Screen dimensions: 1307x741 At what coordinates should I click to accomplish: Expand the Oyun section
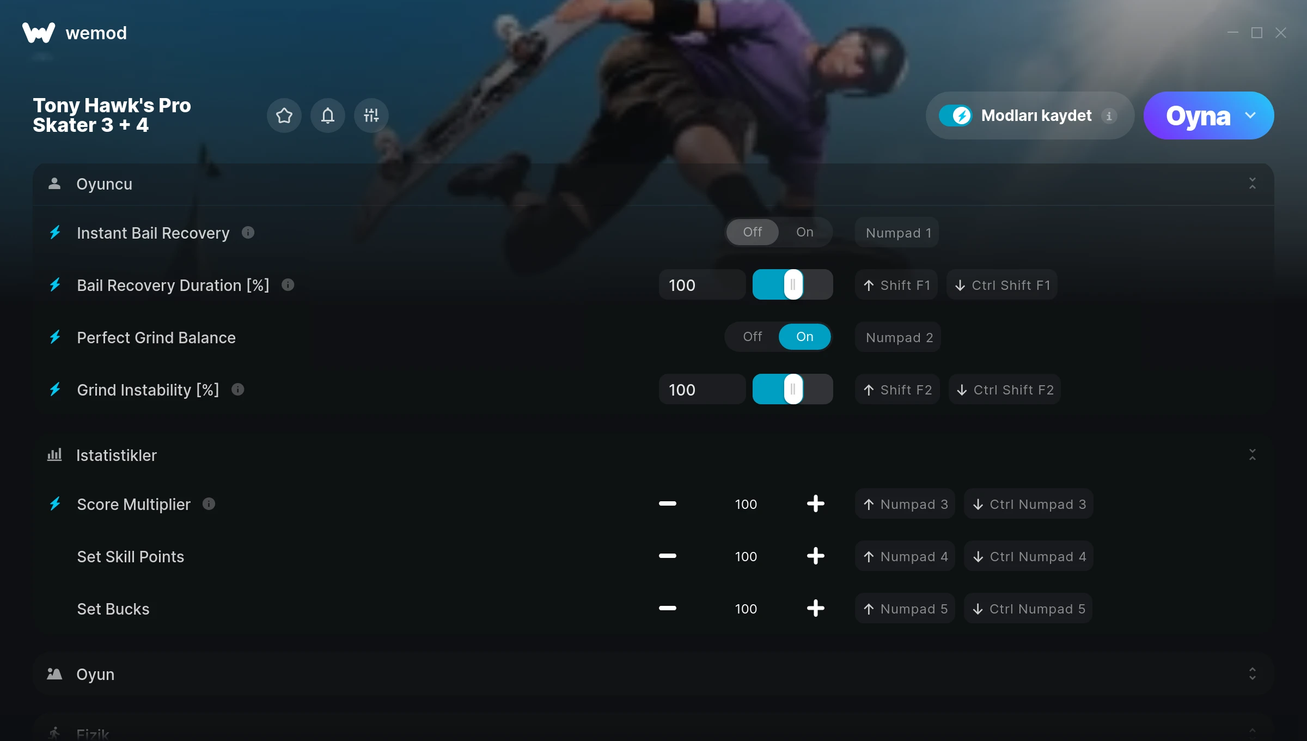(x=1252, y=674)
